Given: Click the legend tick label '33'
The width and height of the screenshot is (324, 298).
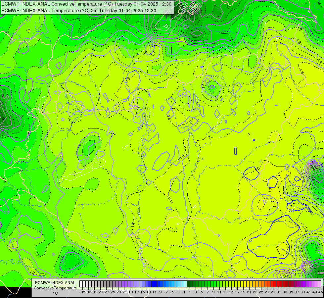Looking at the screenshot, I should click(x=285, y=292).
